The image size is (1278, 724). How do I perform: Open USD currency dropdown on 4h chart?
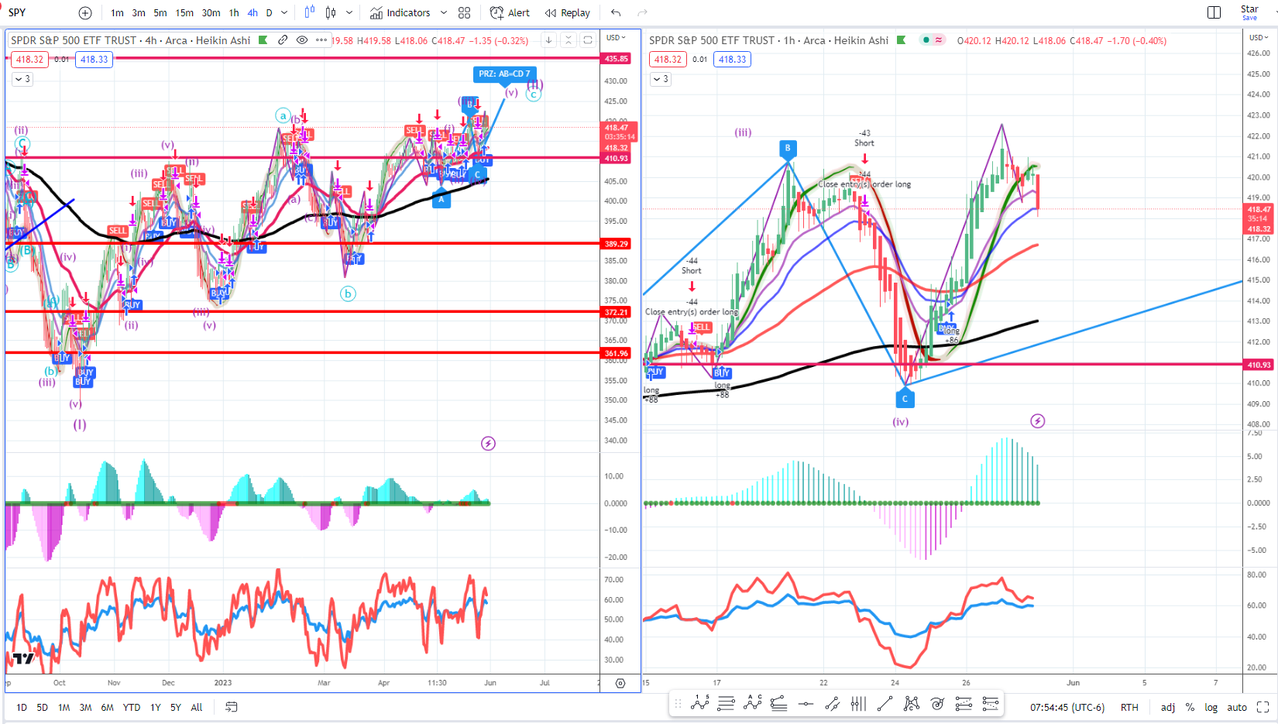click(x=616, y=37)
